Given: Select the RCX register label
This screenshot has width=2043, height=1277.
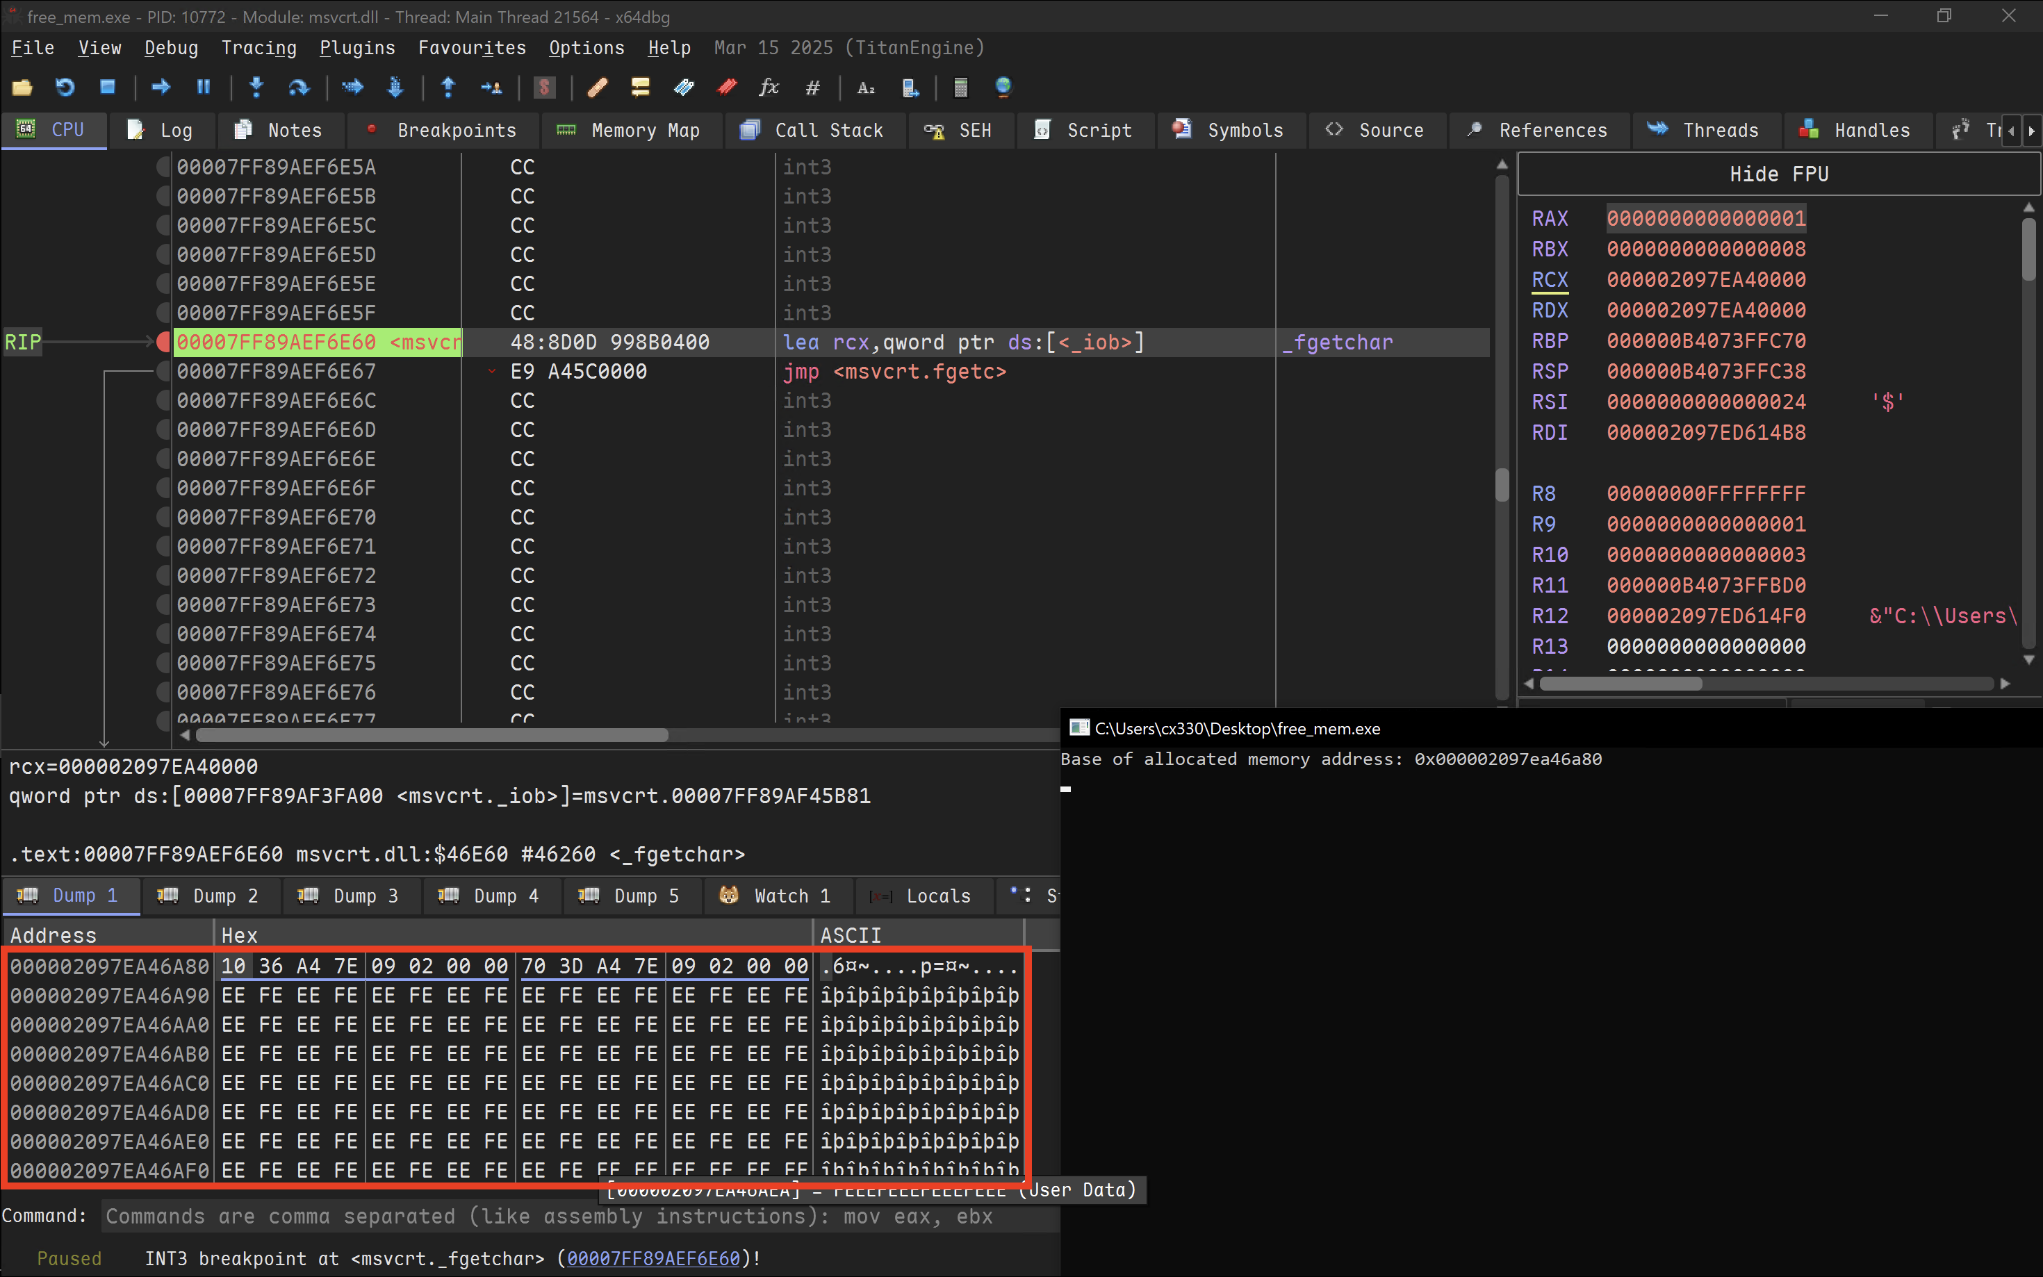Looking at the screenshot, I should [1550, 279].
